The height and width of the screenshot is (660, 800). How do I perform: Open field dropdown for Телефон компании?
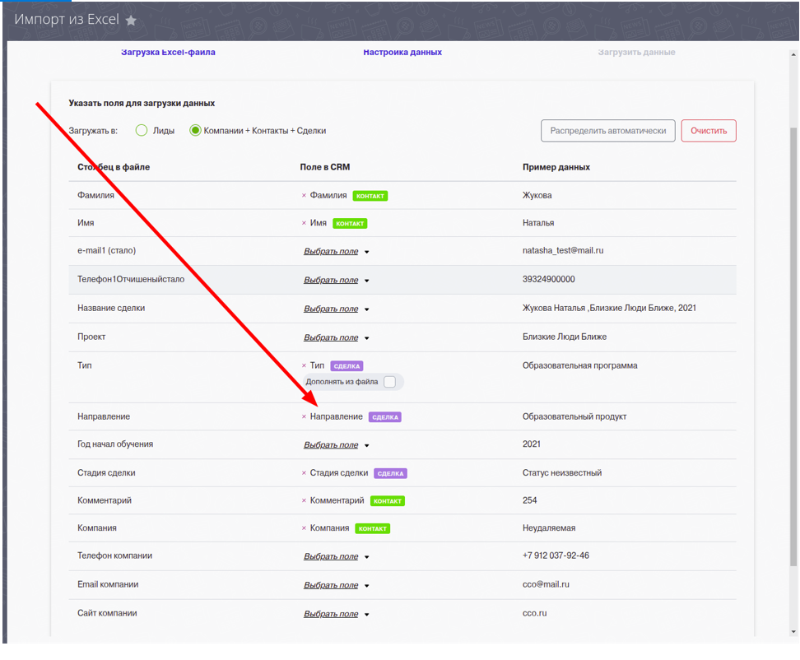coord(337,556)
